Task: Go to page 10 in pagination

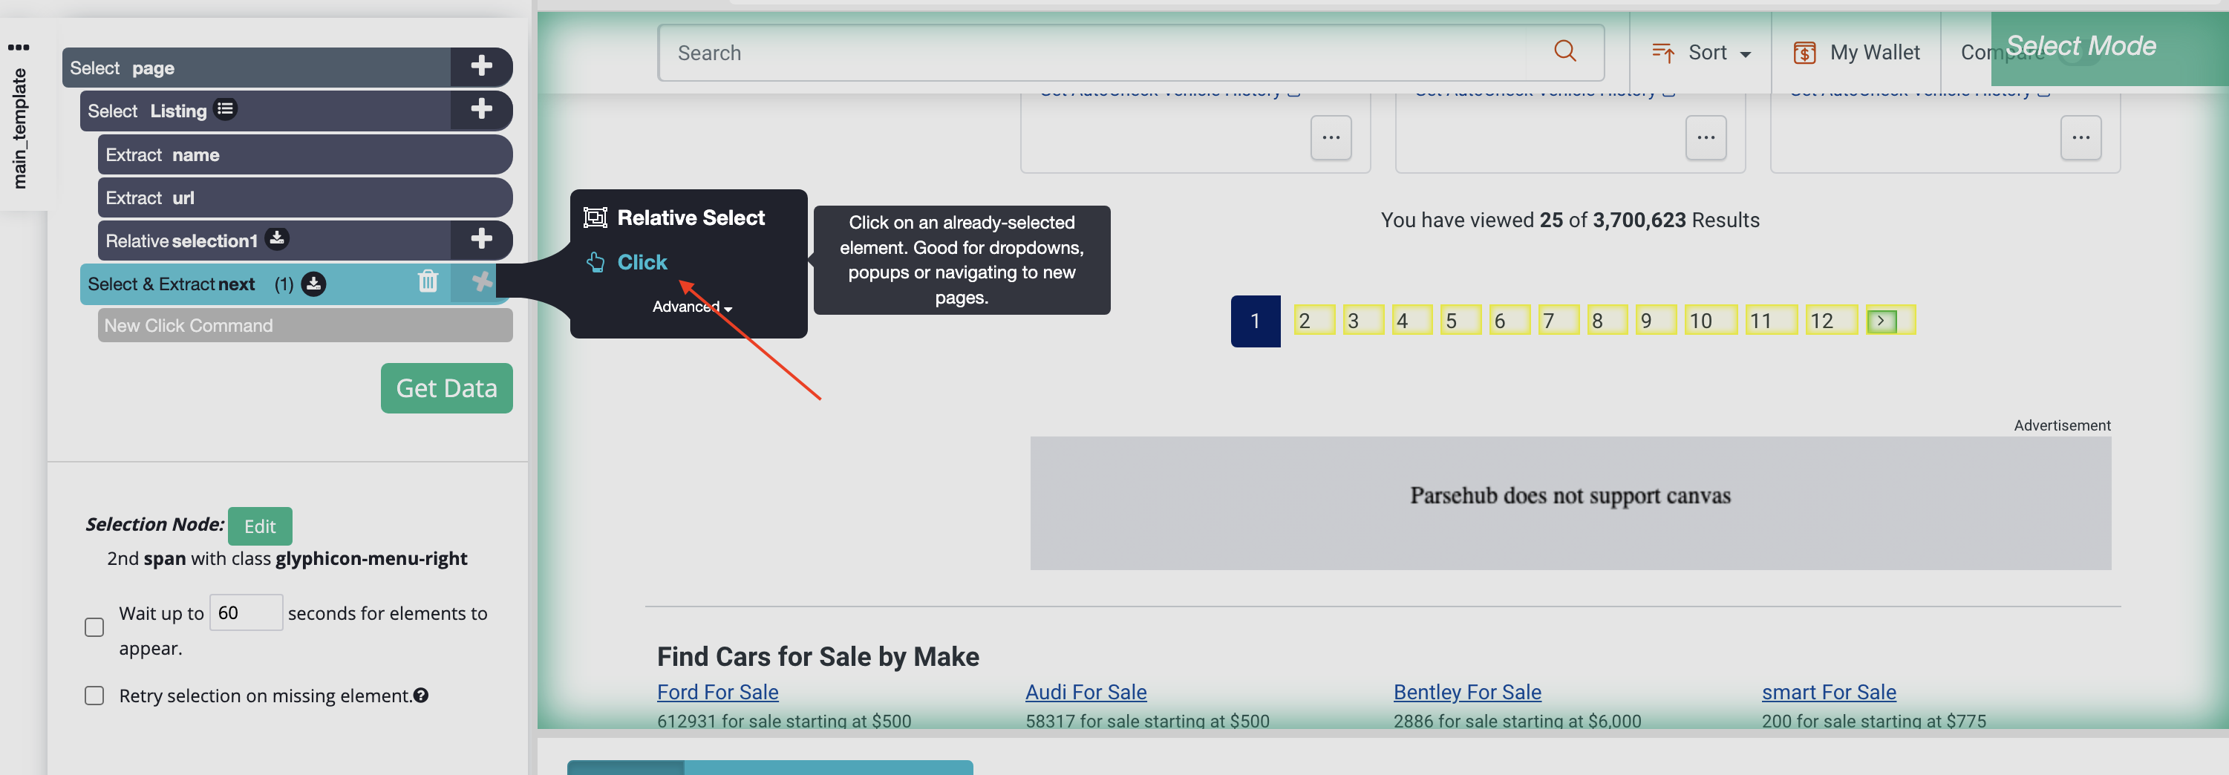Action: click(1711, 321)
